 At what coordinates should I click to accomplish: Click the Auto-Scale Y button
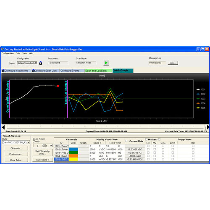point(42,160)
